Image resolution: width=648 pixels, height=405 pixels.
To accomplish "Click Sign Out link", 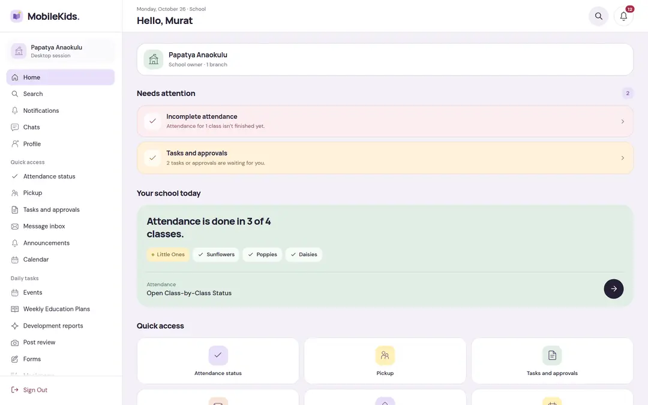I will click(35, 390).
